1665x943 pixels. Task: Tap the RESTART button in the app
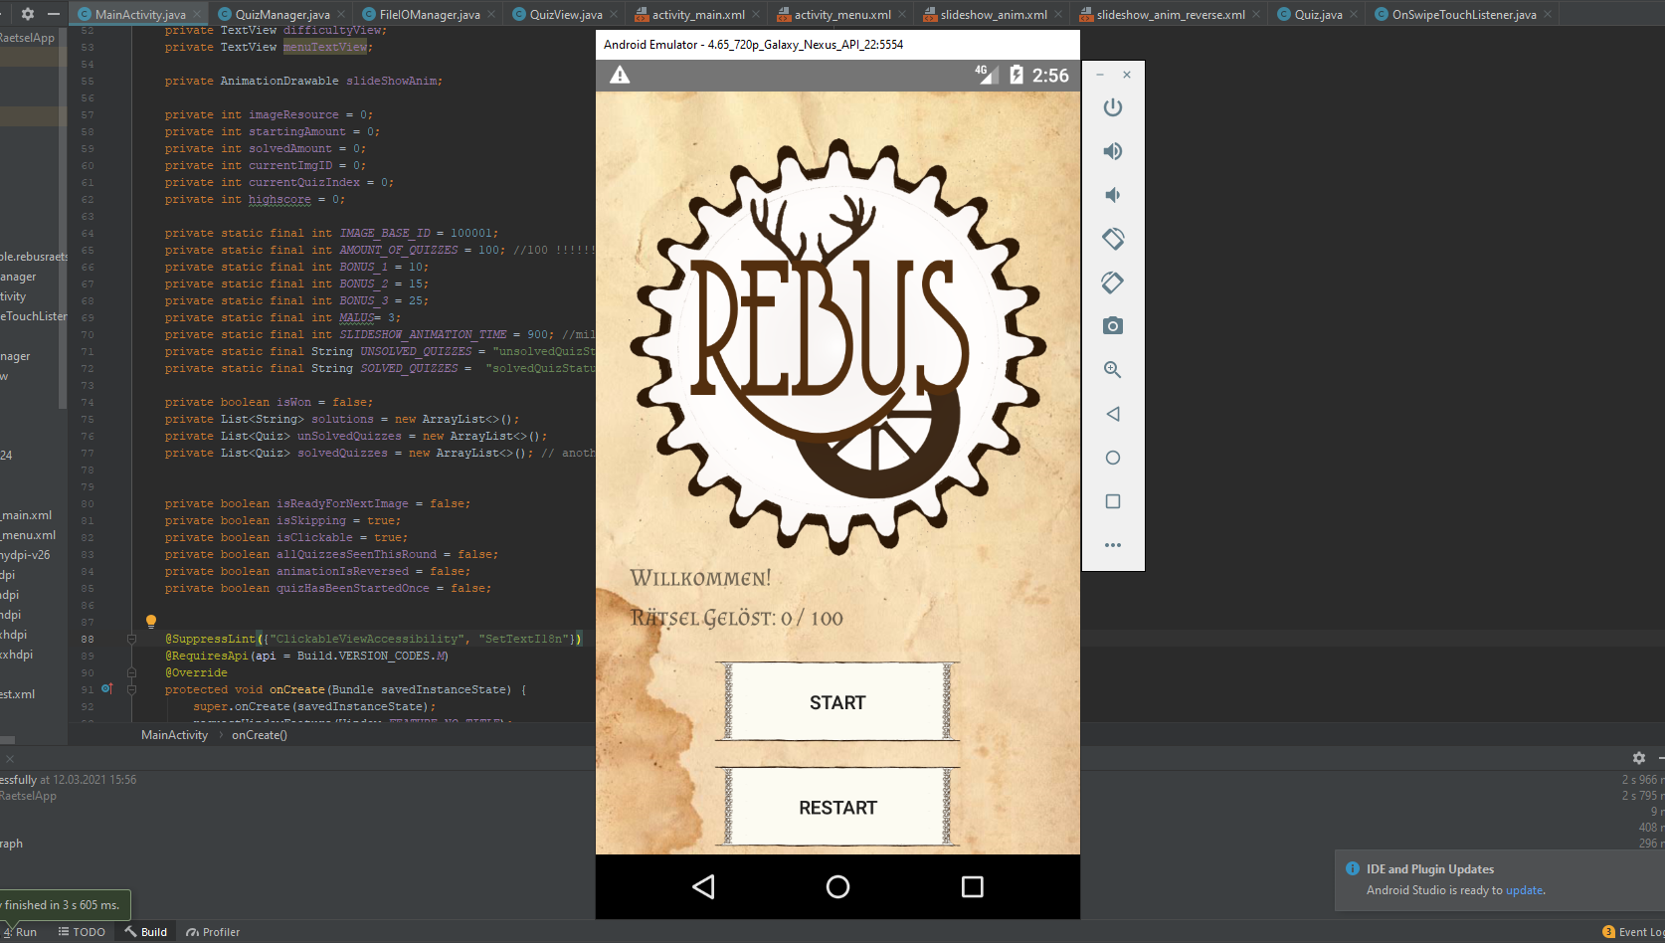click(x=836, y=808)
